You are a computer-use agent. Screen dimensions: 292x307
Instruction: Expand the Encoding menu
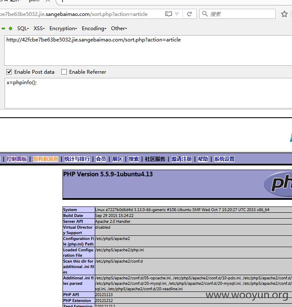pos(94,28)
